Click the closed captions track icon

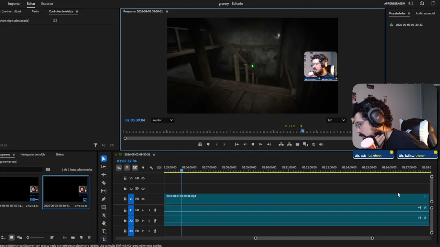(159, 167)
